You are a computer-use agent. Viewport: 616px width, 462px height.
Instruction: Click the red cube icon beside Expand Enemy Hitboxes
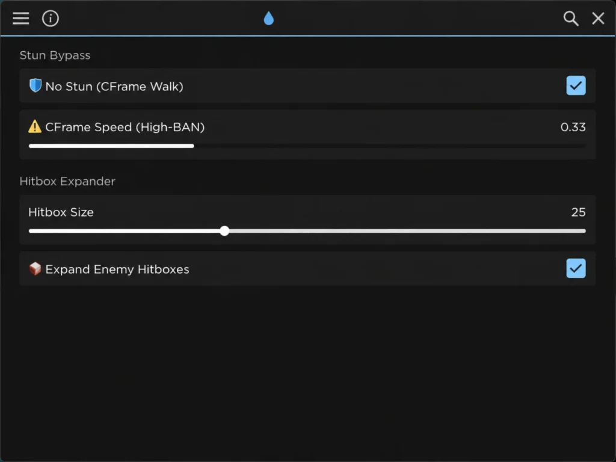35,269
